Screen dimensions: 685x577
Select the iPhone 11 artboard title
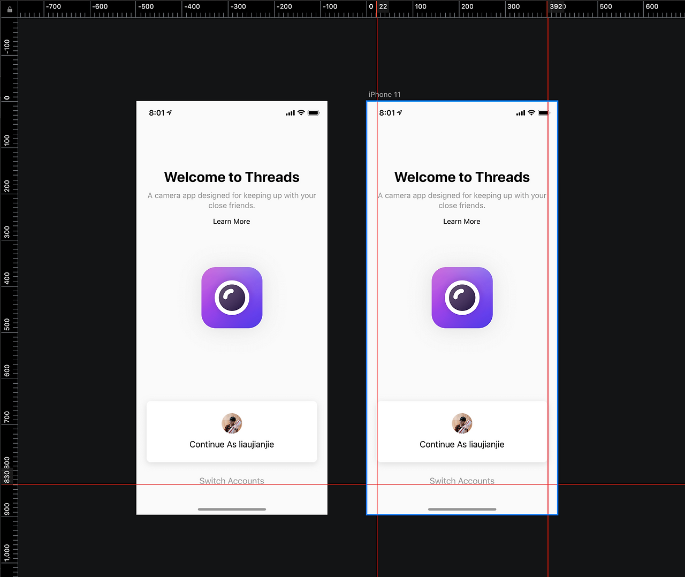(x=384, y=95)
